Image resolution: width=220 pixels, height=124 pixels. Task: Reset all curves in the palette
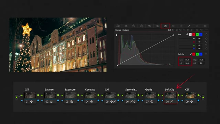(x=202, y=30)
